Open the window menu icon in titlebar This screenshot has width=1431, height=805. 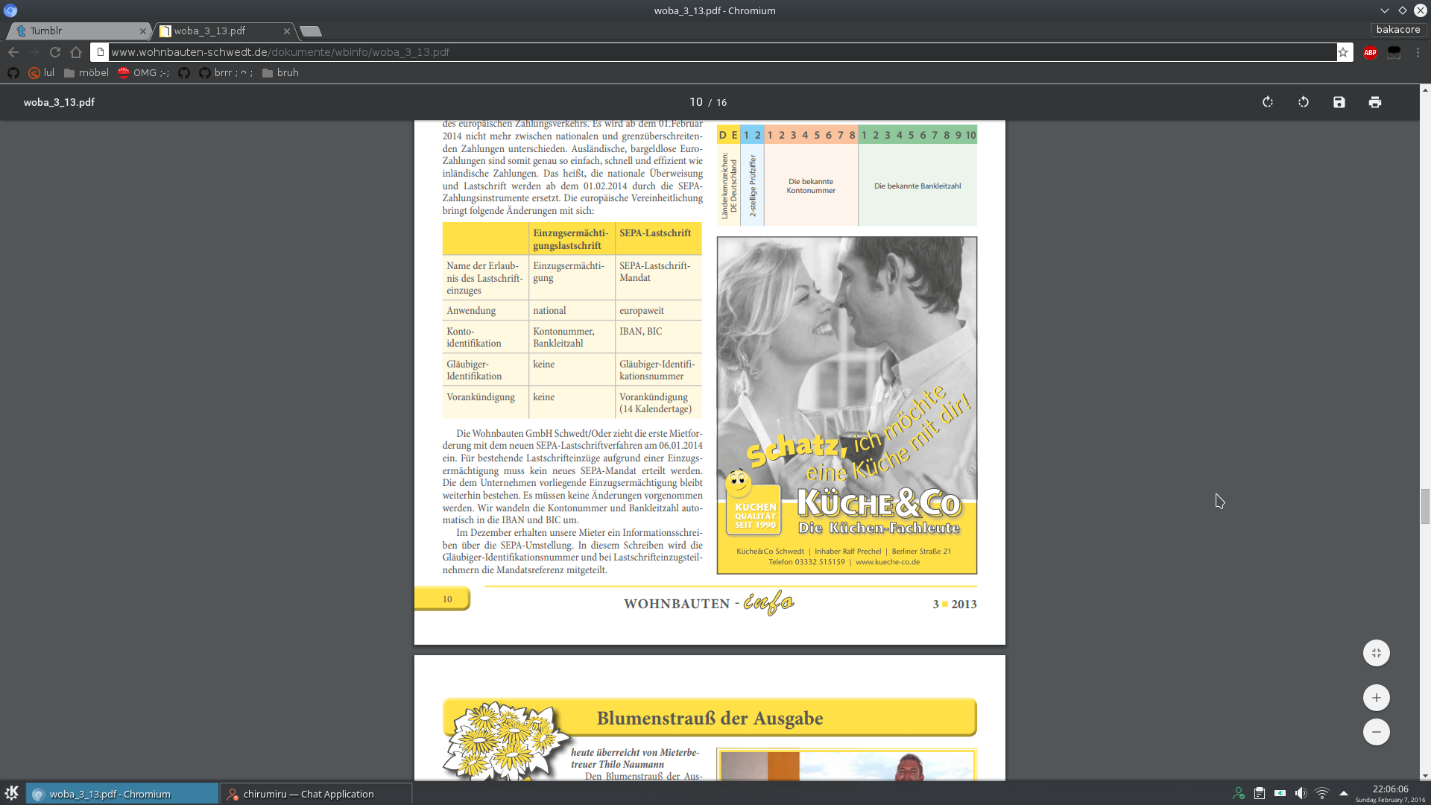click(x=10, y=10)
